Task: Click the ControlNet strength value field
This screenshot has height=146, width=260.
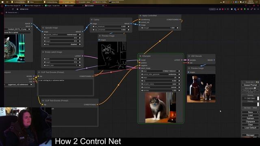Action: (160, 28)
